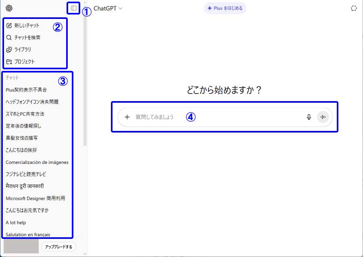363x257 pixels.
Task: Open the プロジェクト folder icon
Action: pos(9,62)
